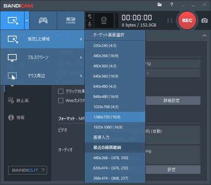Screen dimensions: 211x185
Task: Select 480x268 (16:9) resolution
Action: pyautogui.click(x=115, y=56)
